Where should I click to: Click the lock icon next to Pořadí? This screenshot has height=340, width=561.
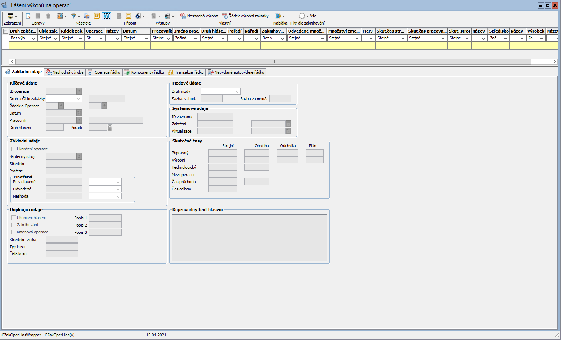110,128
